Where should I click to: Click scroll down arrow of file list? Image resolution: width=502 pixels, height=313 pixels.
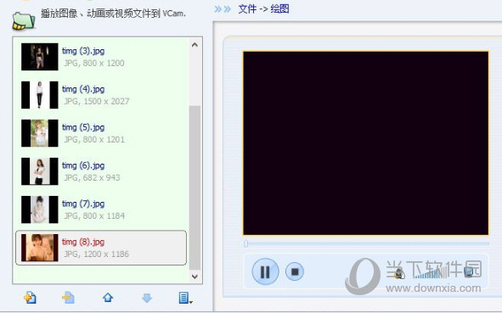click(x=195, y=277)
